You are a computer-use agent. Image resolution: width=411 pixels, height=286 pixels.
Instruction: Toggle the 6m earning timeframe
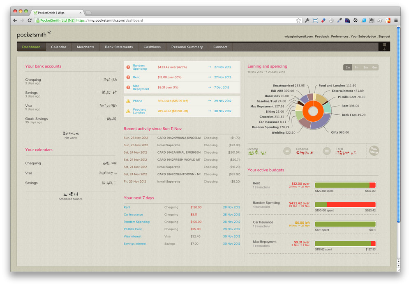tap(374, 67)
